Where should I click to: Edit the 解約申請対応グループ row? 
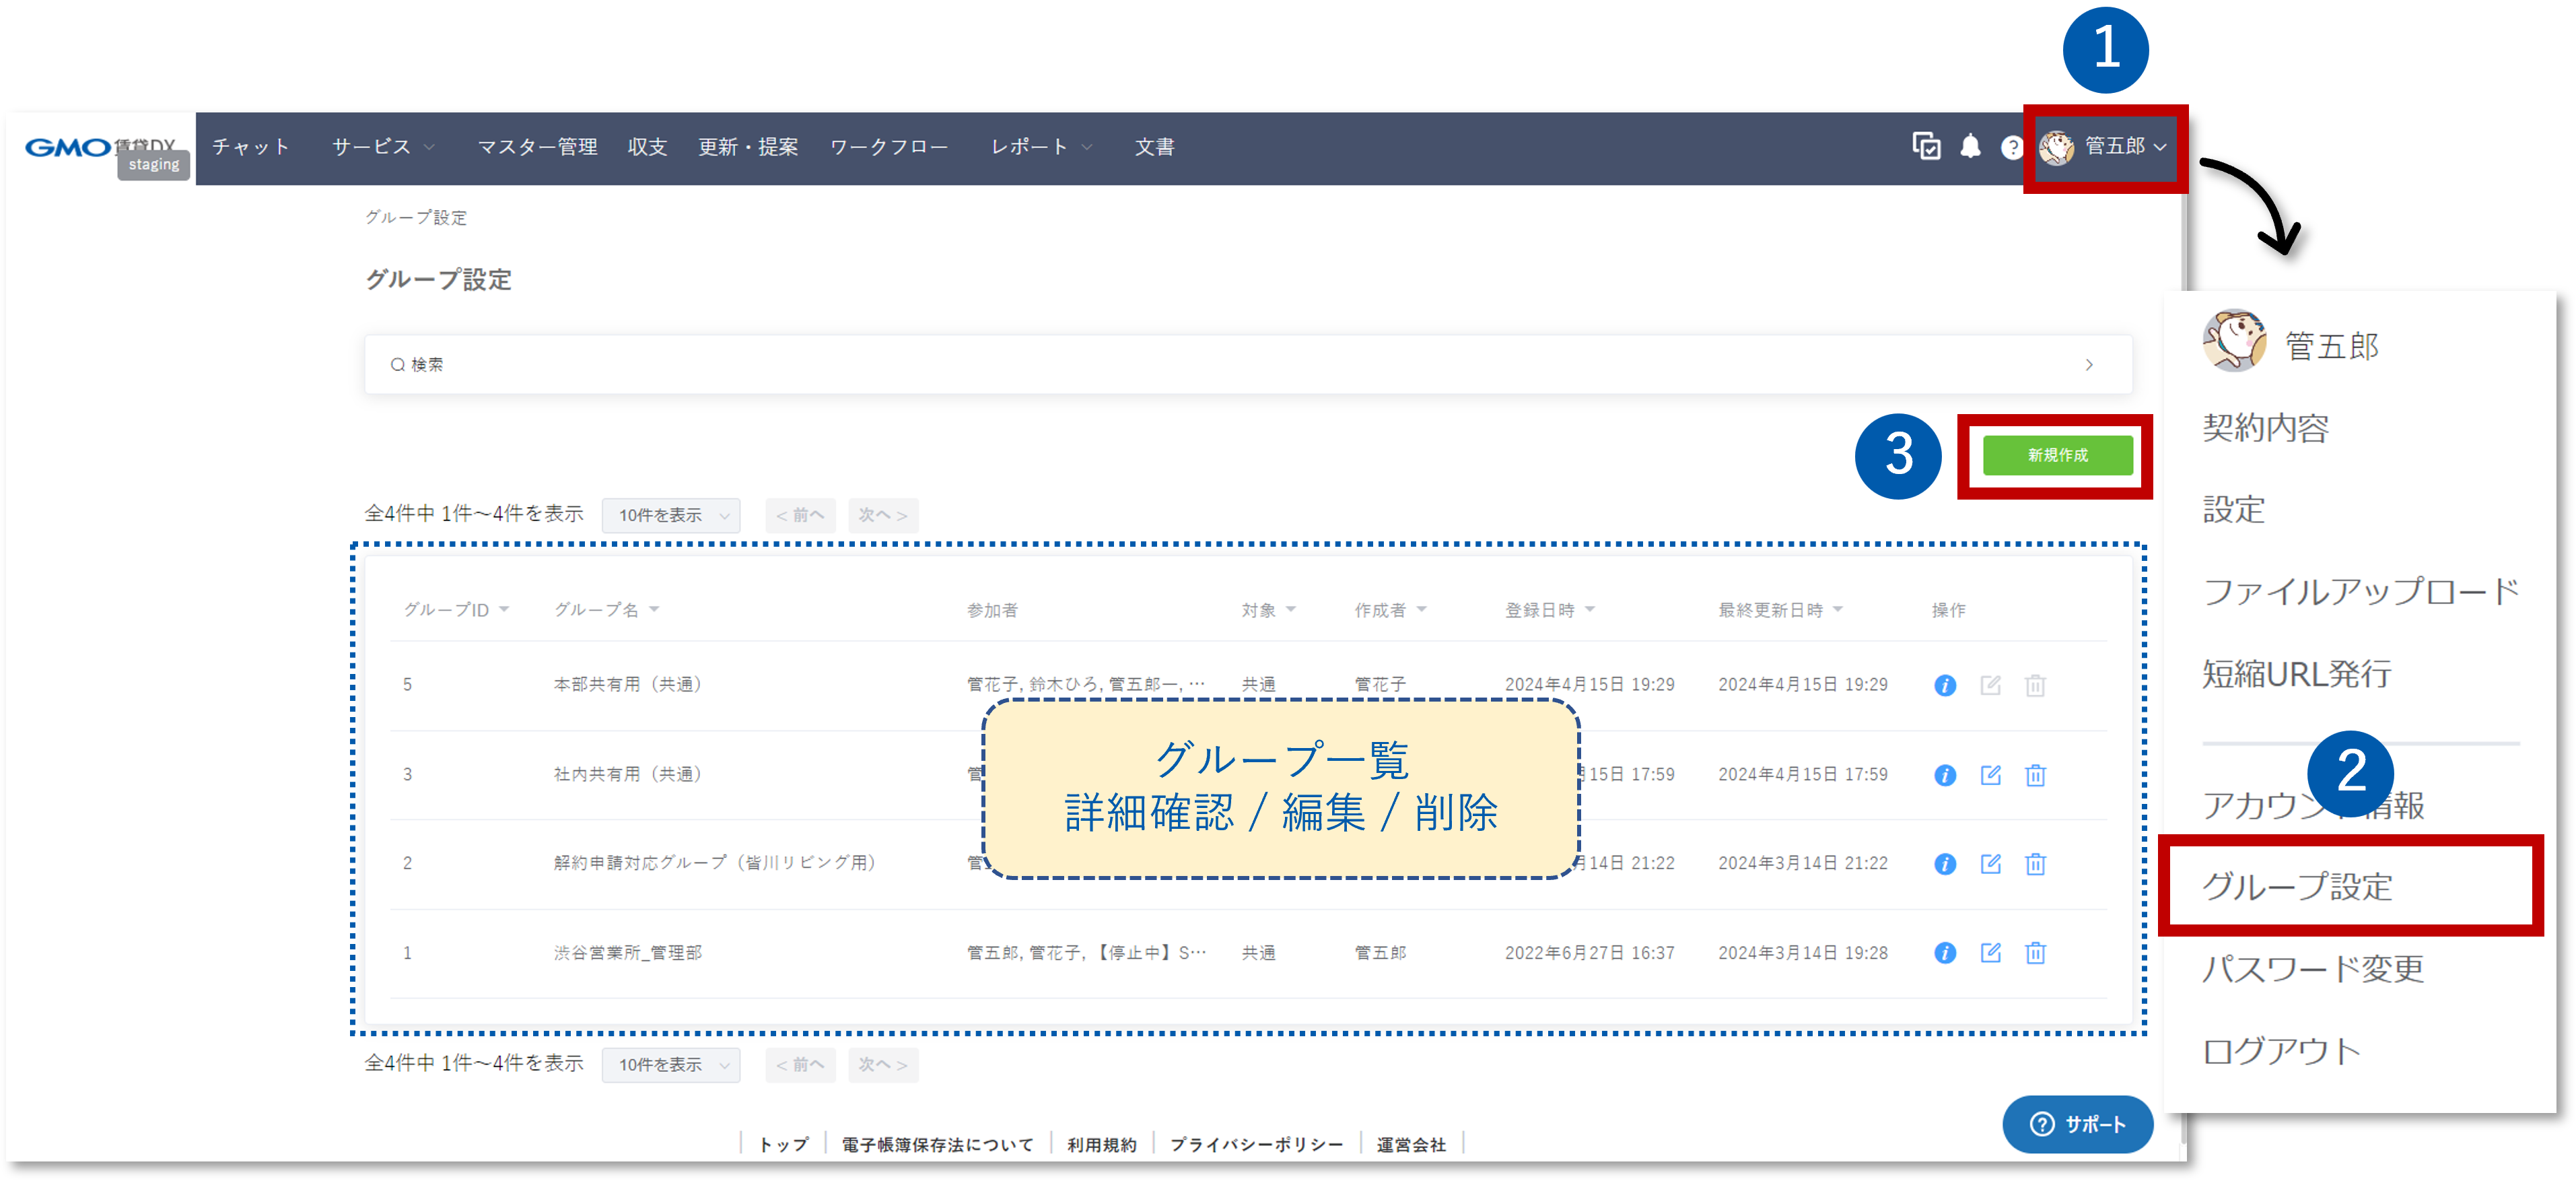tap(1990, 864)
